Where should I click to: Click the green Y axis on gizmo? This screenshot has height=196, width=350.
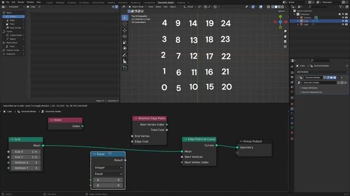click(x=281, y=17)
